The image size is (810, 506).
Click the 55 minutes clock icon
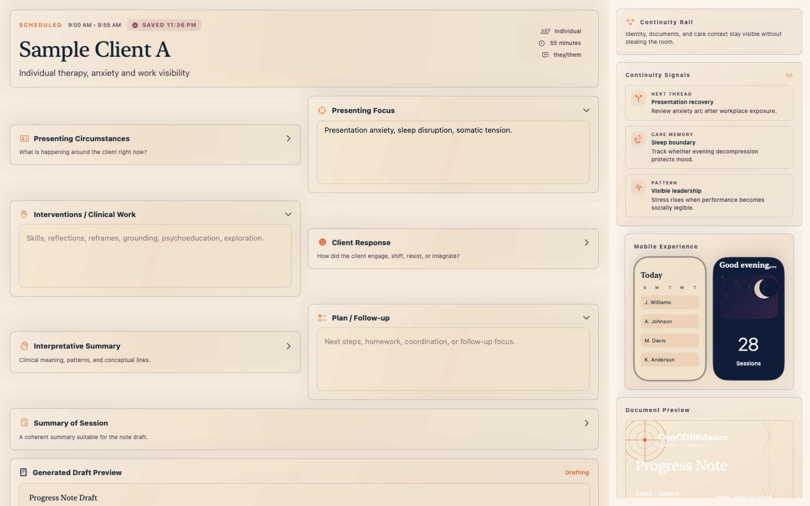[x=542, y=43]
